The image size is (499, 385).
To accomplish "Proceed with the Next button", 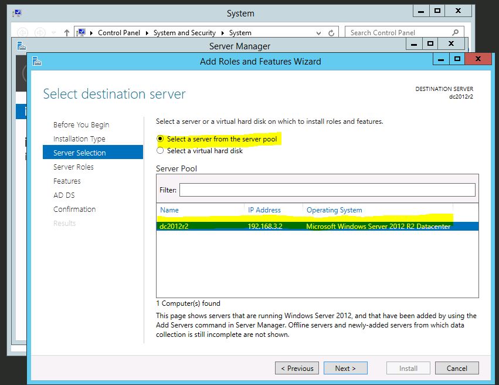I will tap(345, 368).
